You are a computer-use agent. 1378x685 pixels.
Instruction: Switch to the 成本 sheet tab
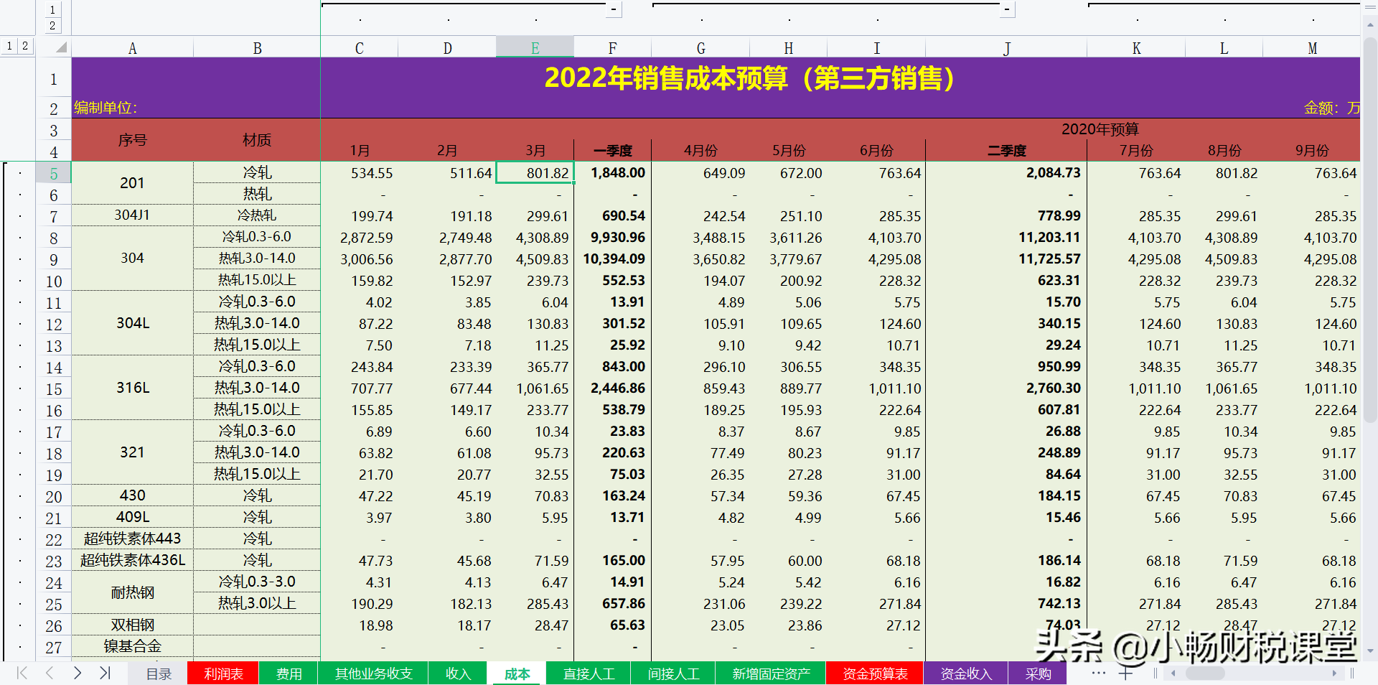coord(516,674)
